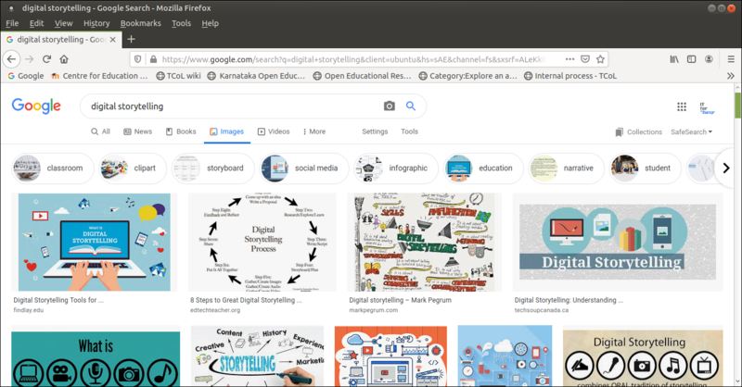Click the tracking protection shield icon
Viewport: 742px width, 387px height.
137,59
